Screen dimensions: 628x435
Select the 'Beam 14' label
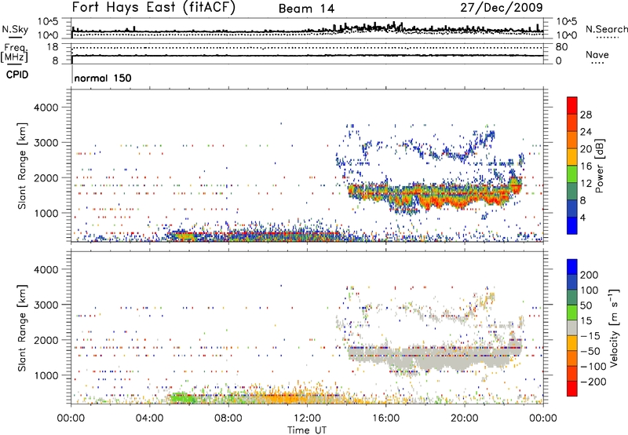306,9
